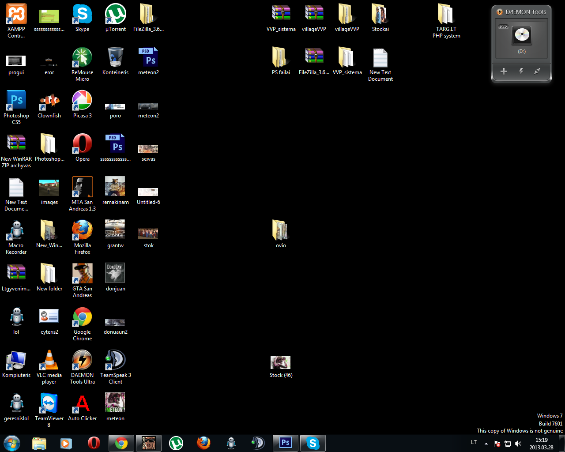565x452 pixels.
Task: Select the geresnislol macro file icon
Action: [16, 407]
